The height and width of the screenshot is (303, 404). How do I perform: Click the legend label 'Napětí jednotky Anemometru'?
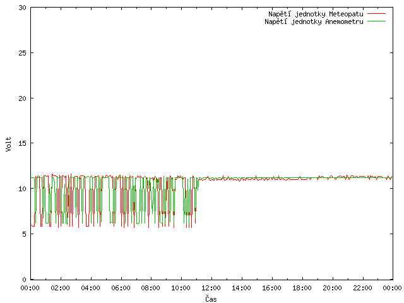click(x=314, y=21)
